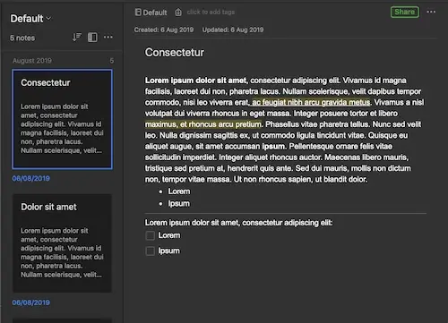This screenshot has width=448, height=323.
Task: Click the sort notes icon
Action: [x=77, y=38]
